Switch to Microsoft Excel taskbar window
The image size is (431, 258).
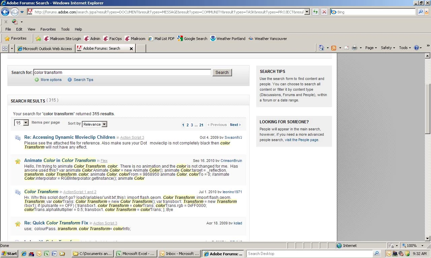click(136, 254)
